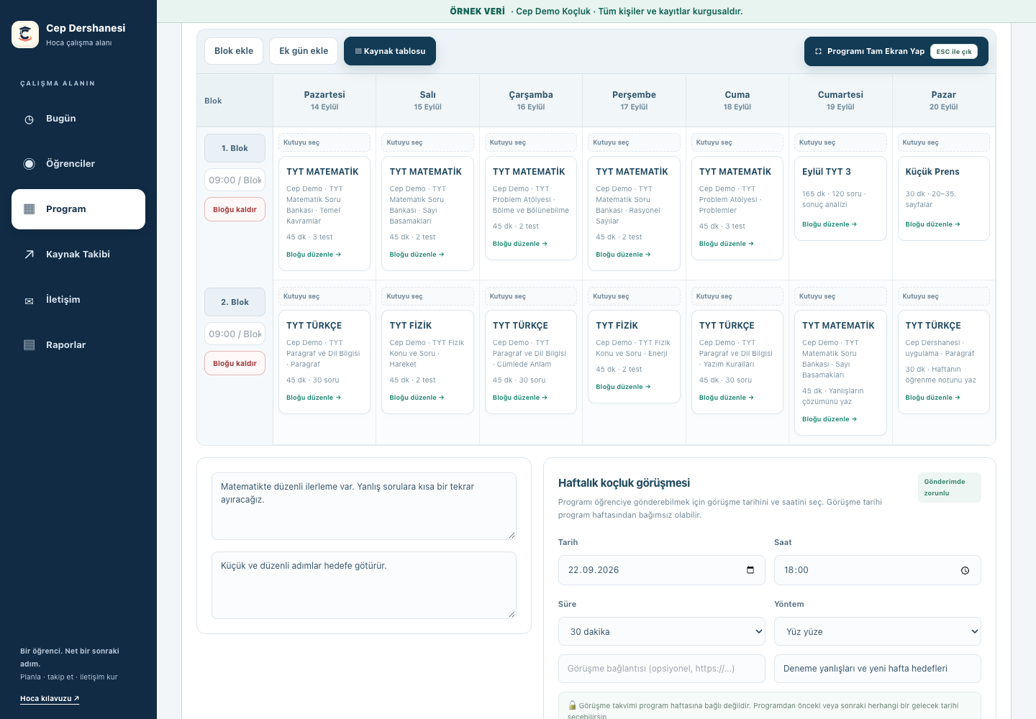Click the Tarih field showing 22.09.2026

click(662, 570)
